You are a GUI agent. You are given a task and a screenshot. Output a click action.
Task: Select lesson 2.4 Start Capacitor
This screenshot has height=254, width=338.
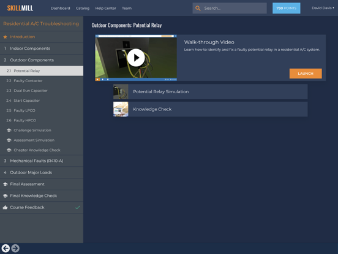click(x=42, y=101)
